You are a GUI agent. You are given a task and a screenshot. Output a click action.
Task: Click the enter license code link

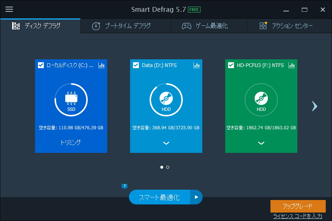298,215
